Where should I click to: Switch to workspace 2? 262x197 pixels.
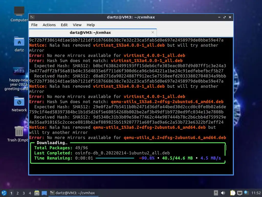[x=18, y=193]
